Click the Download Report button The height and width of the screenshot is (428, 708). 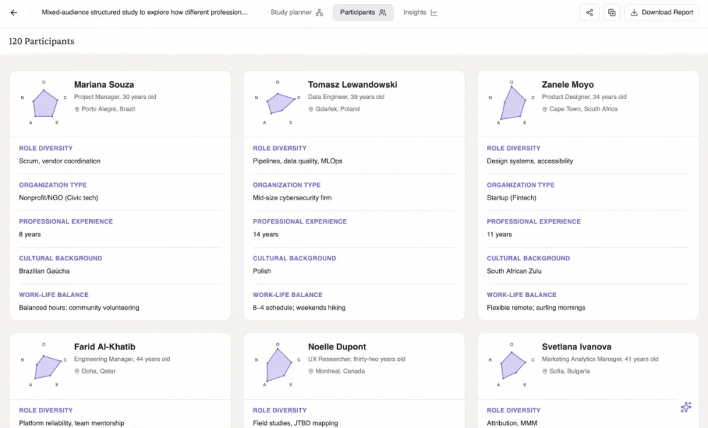(661, 13)
